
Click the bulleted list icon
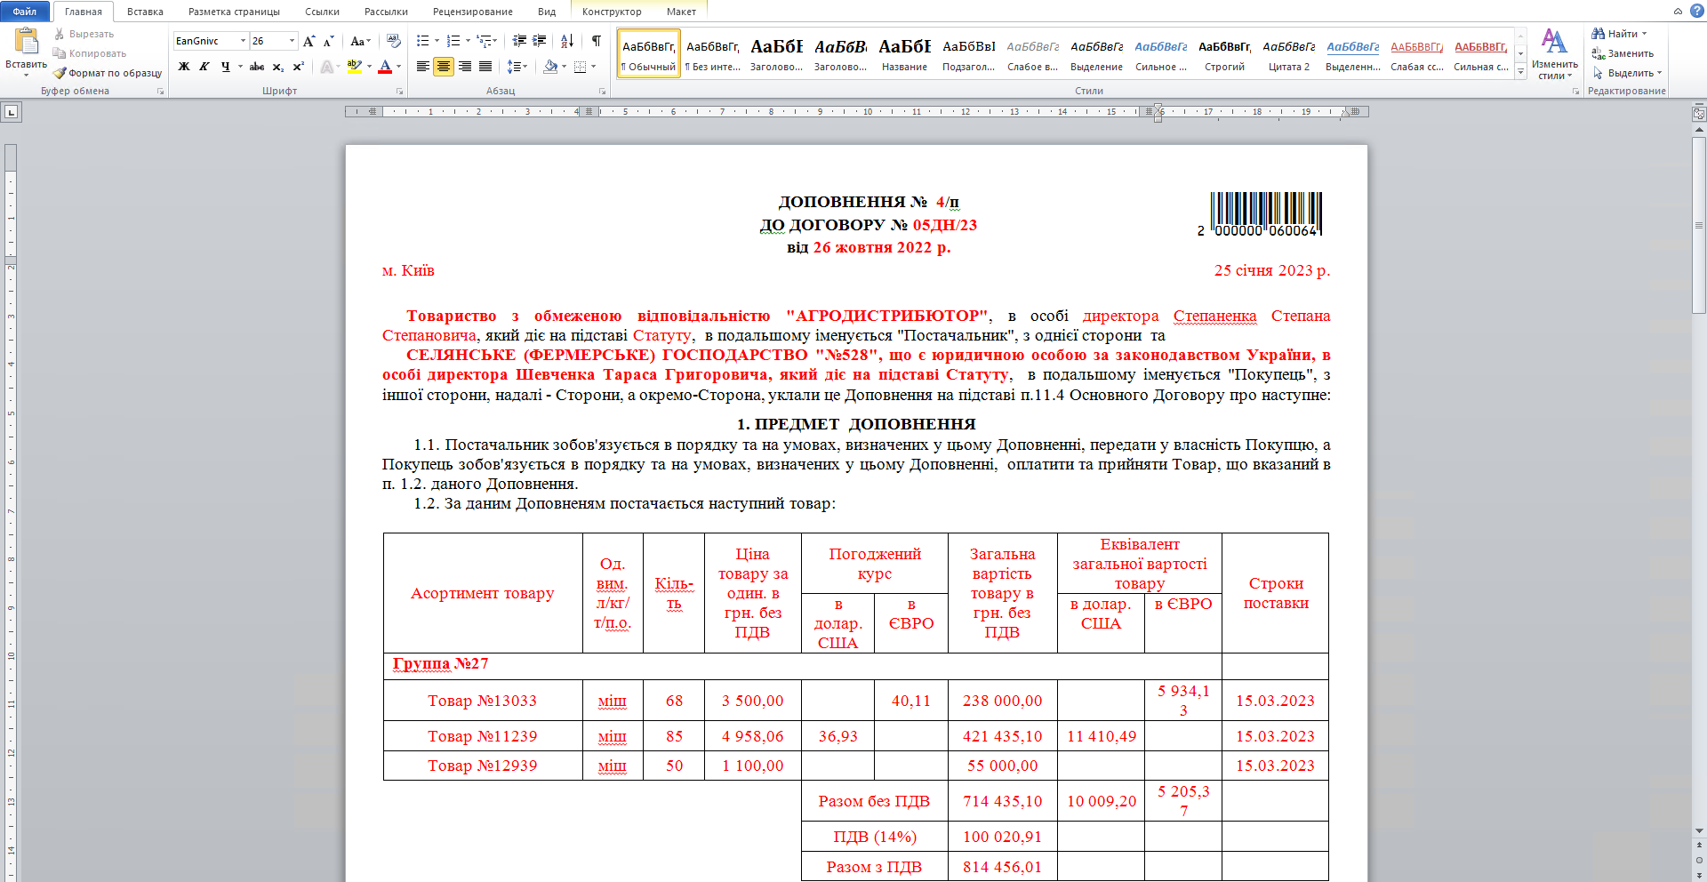(423, 41)
